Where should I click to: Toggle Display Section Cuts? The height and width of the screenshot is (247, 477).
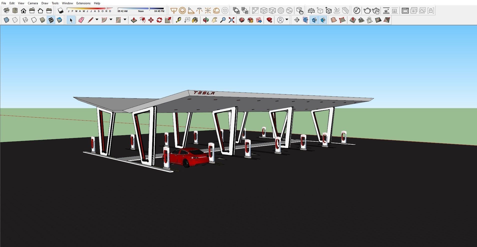click(x=314, y=20)
